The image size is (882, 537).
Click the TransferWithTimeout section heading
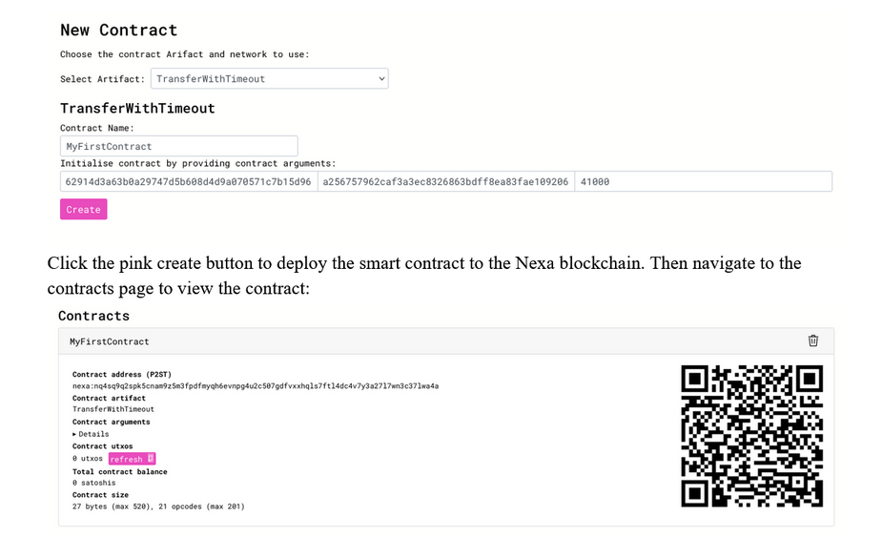point(137,109)
